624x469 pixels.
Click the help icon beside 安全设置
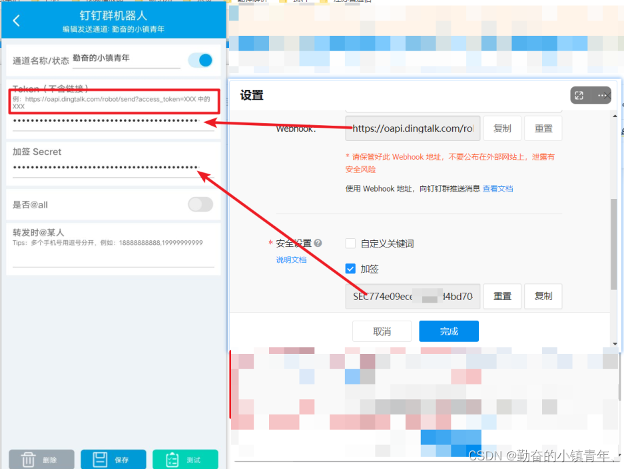pyautogui.click(x=318, y=243)
